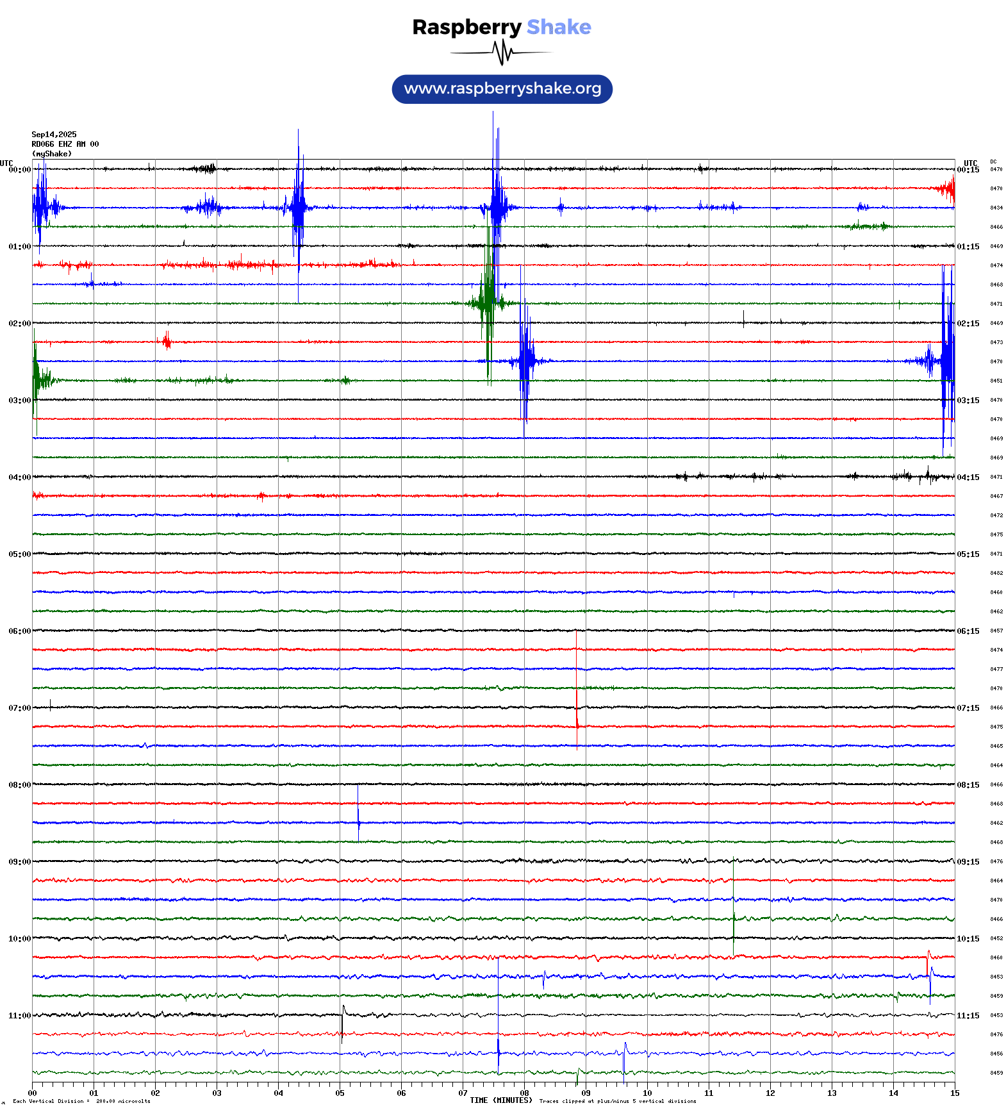Click the Sep14,2025 date label
Screen dimensions: 1006x1110
[x=54, y=135]
